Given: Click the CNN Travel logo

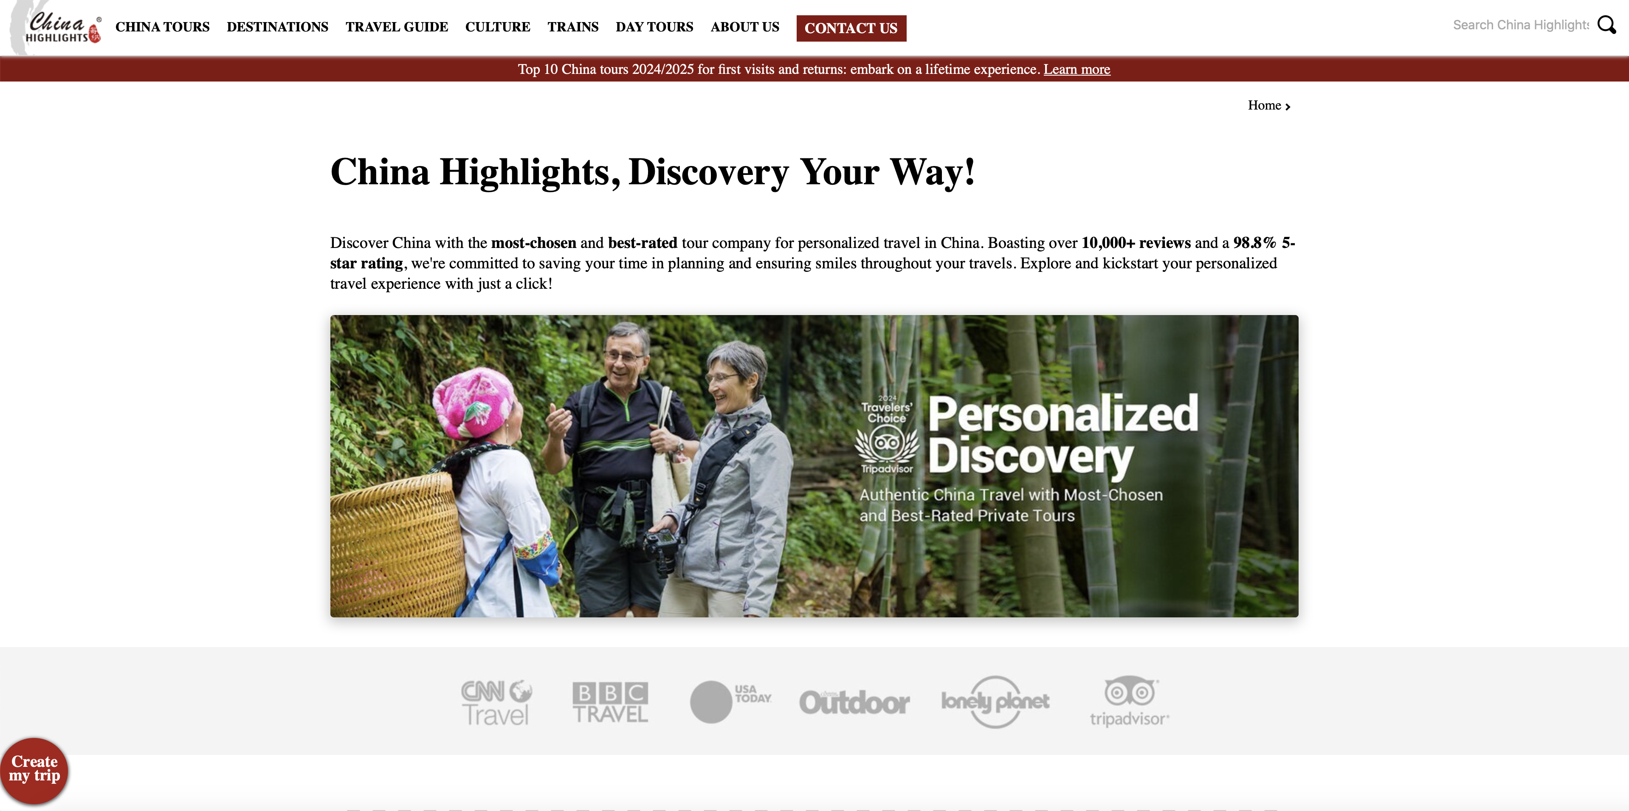Looking at the screenshot, I should 496,702.
